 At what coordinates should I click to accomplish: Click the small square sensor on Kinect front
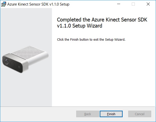20,67
